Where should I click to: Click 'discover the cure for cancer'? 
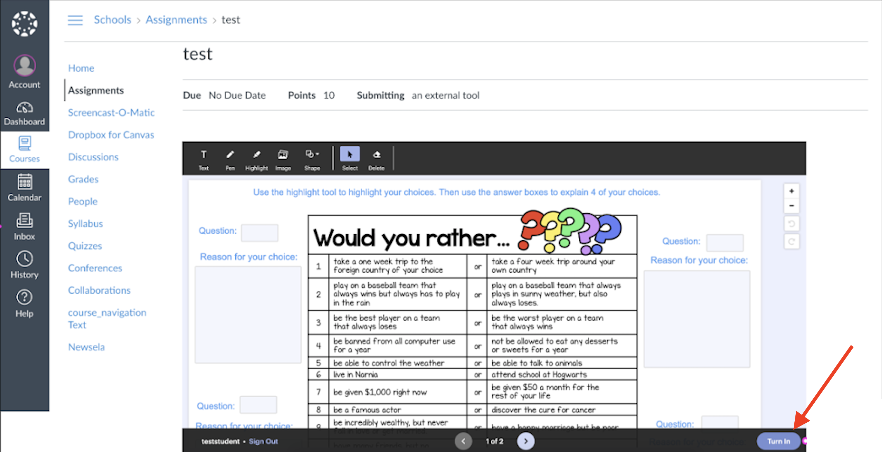click(543, 410)
